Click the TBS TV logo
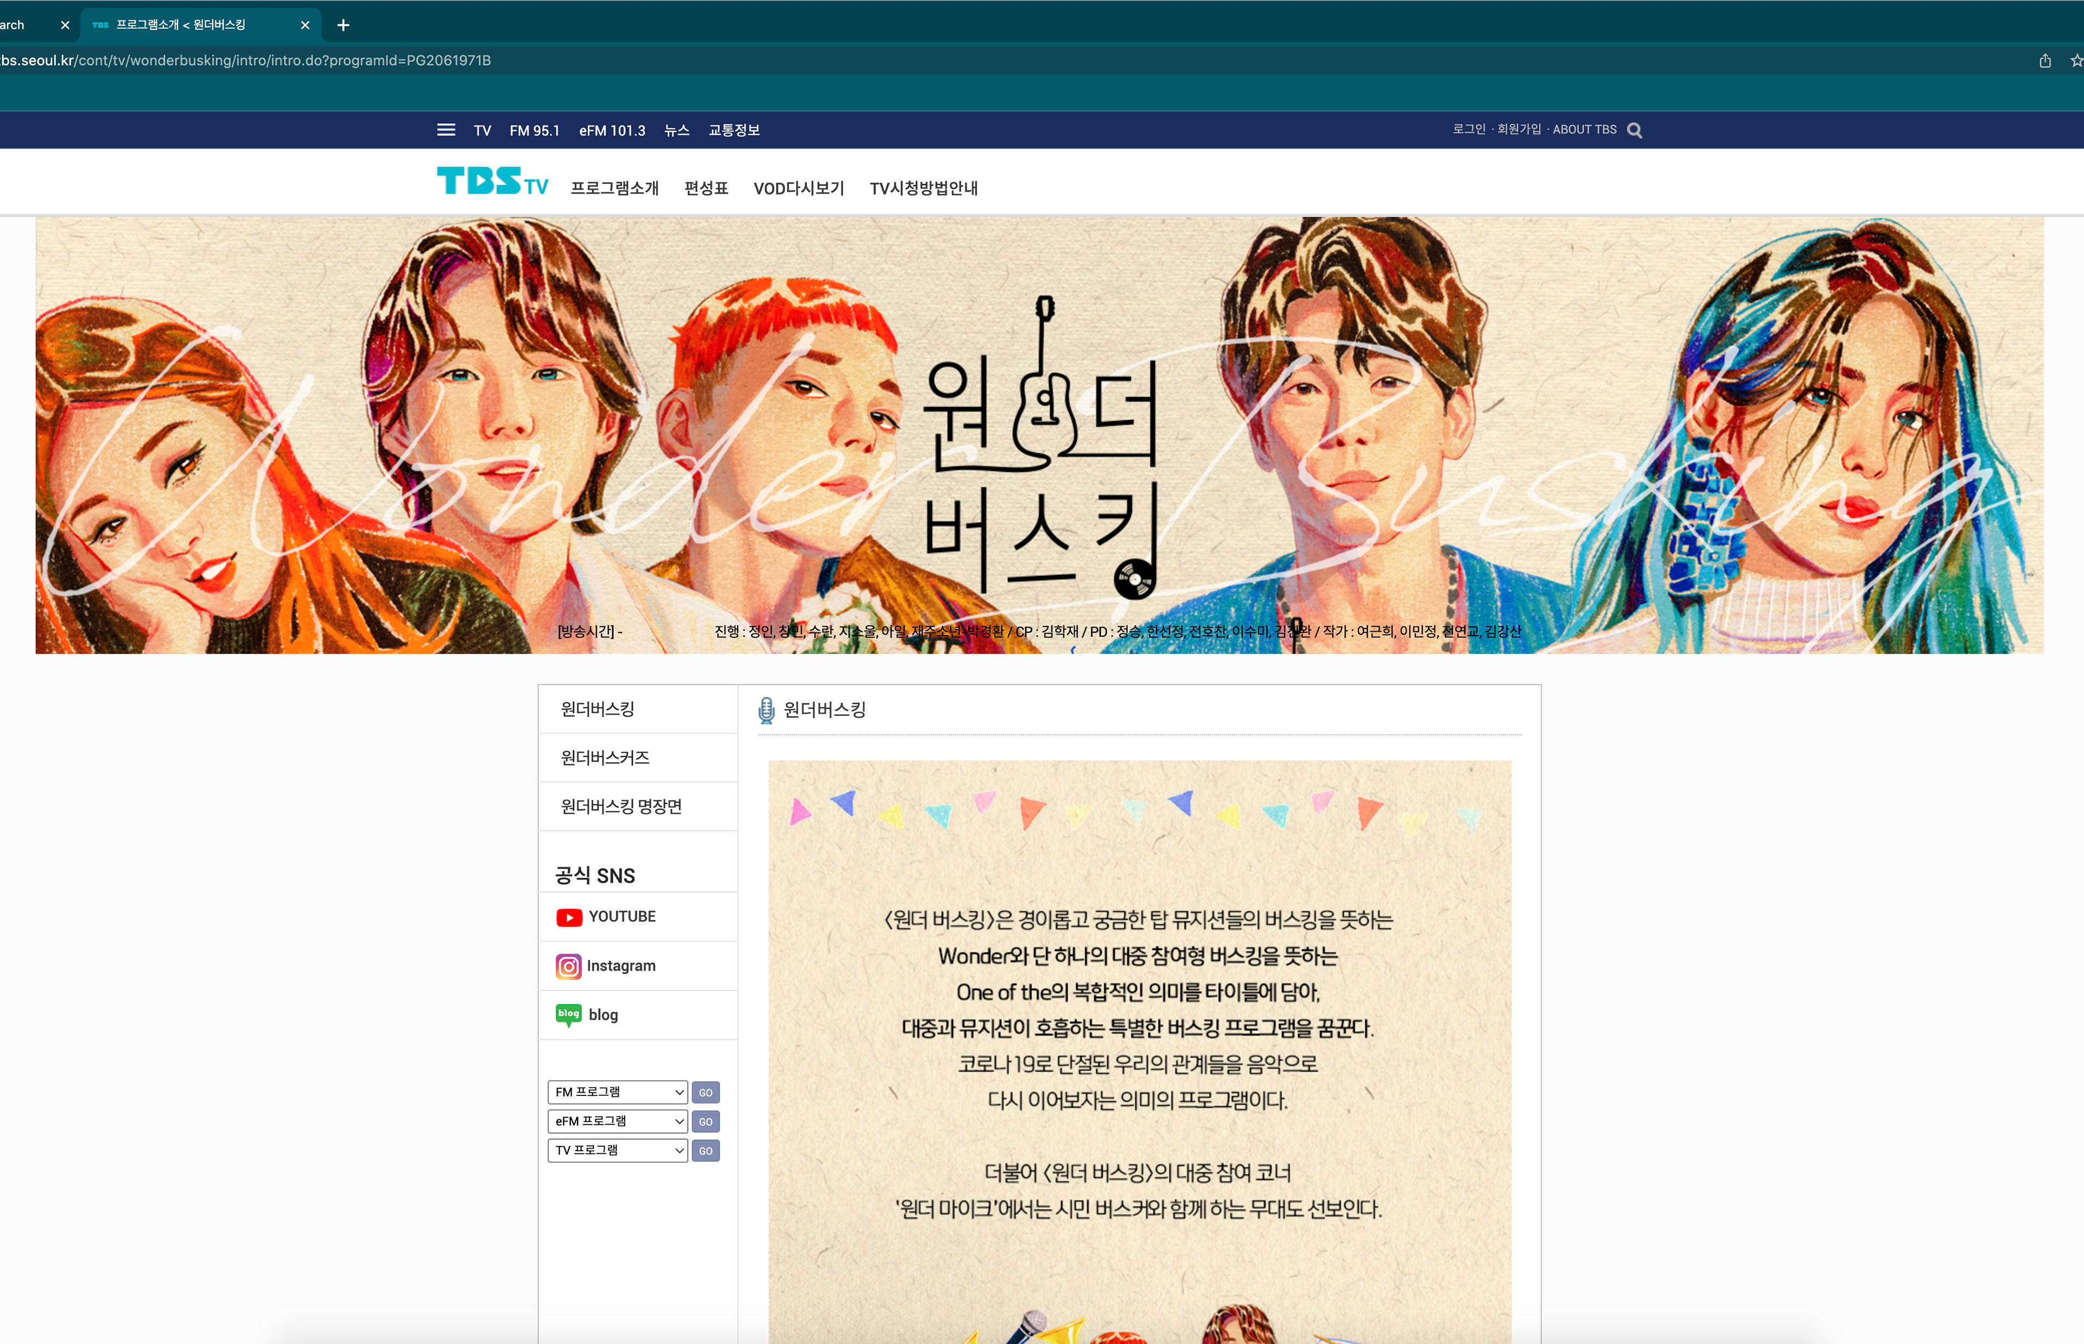The width and height of the screenshot is (2084, 1344). click(492, 181)
